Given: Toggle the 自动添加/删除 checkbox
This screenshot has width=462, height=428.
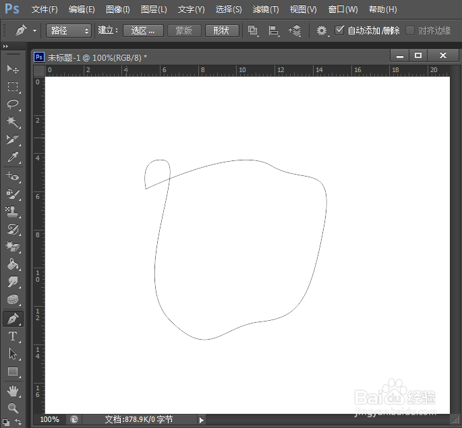Looking at the screenshot, I should point(340,30).
